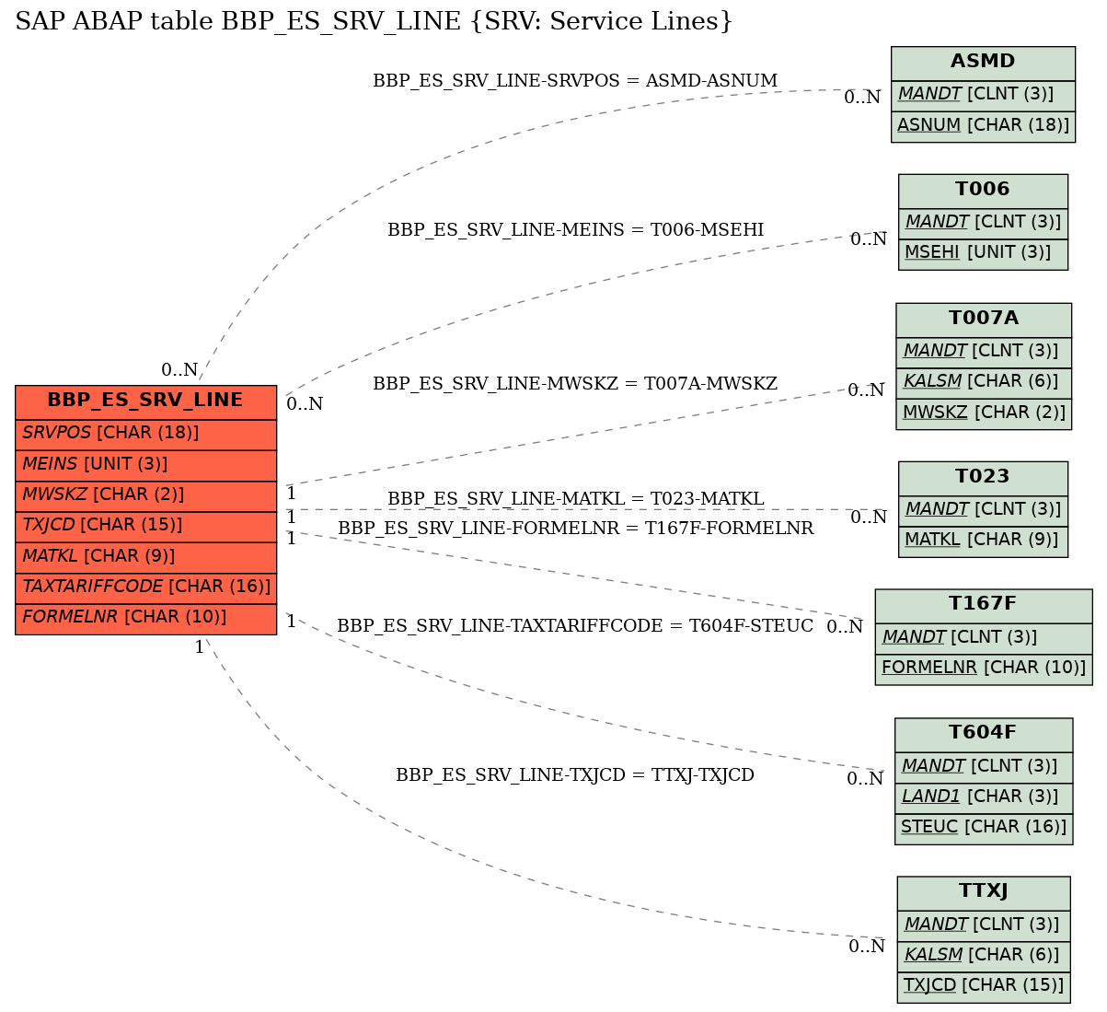Click MANDT field in T604F table
Viewport: 1107px width, 1012px height.
[984, 767]
